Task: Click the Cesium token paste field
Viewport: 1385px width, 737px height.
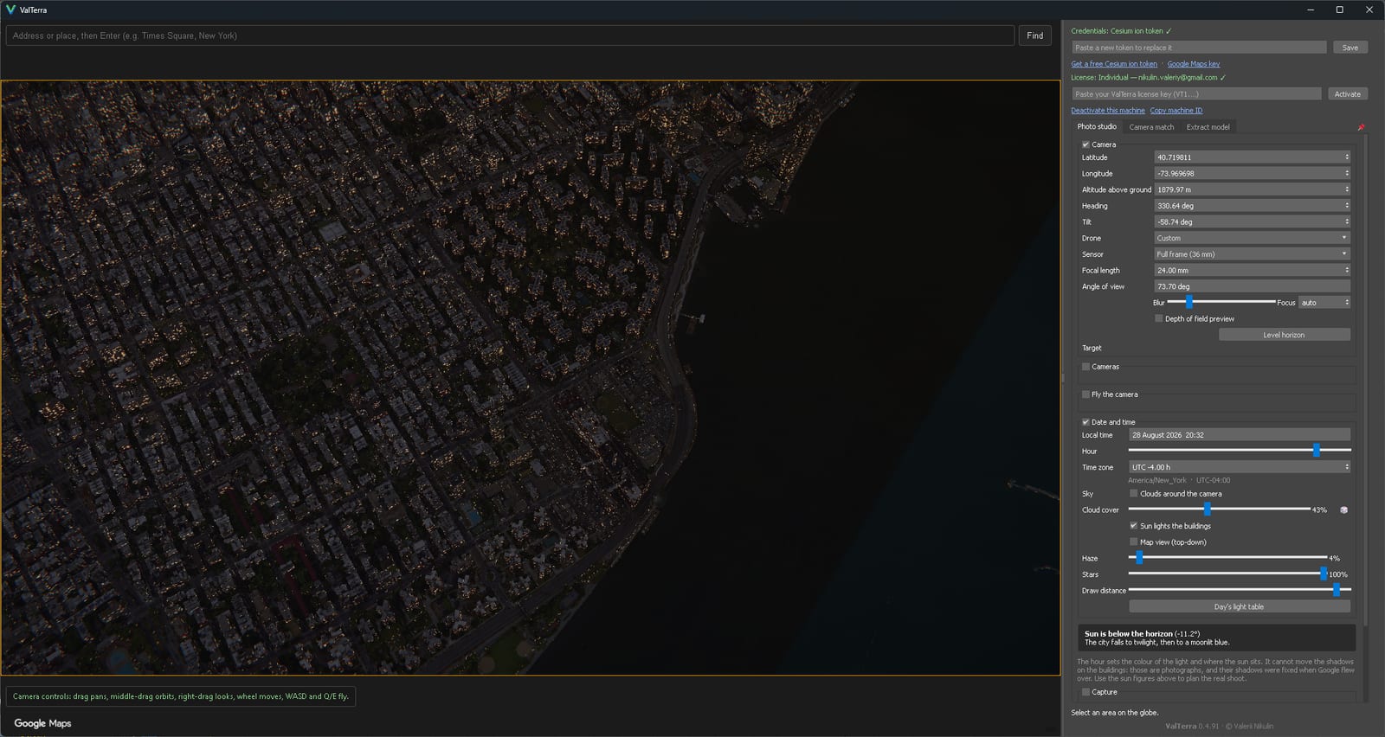Action: click(1199, 48)
